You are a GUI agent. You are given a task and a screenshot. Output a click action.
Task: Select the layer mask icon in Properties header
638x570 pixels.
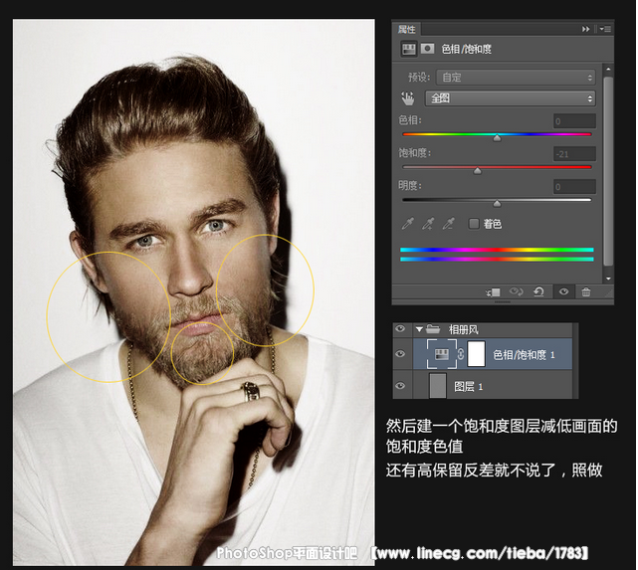(x=428, y=48)
